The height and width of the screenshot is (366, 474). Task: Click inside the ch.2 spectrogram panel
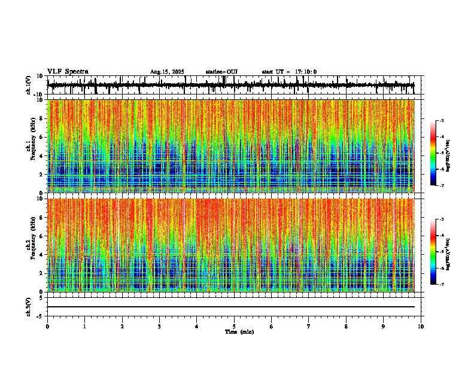pyautogui.click(x=231, y=245)
